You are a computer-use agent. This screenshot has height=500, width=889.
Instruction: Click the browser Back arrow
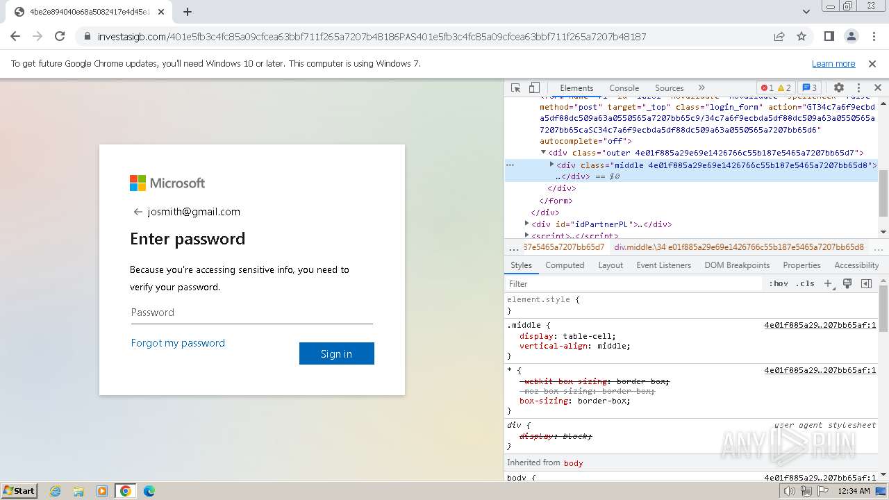point(15,36)
